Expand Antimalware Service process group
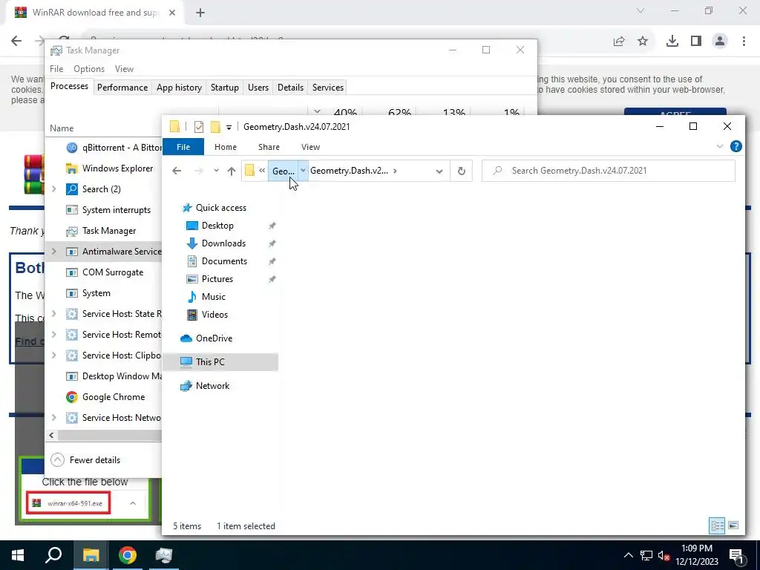The width and height of the screenshot is (760, 570). click(x=53, y=251)
